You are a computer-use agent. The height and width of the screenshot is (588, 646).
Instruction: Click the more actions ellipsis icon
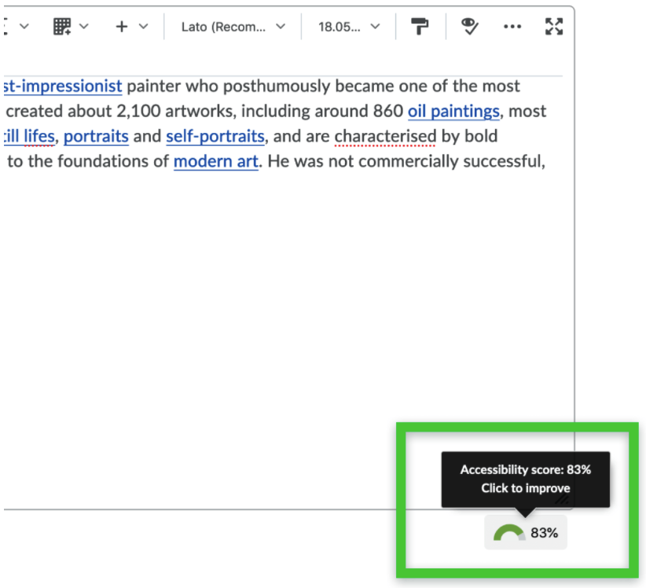[x=512, y=27]
